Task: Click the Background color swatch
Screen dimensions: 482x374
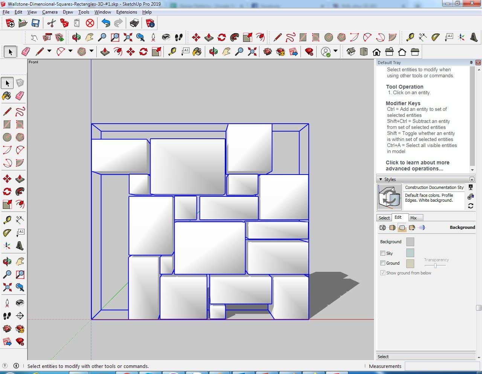Action: click(410, 242)
